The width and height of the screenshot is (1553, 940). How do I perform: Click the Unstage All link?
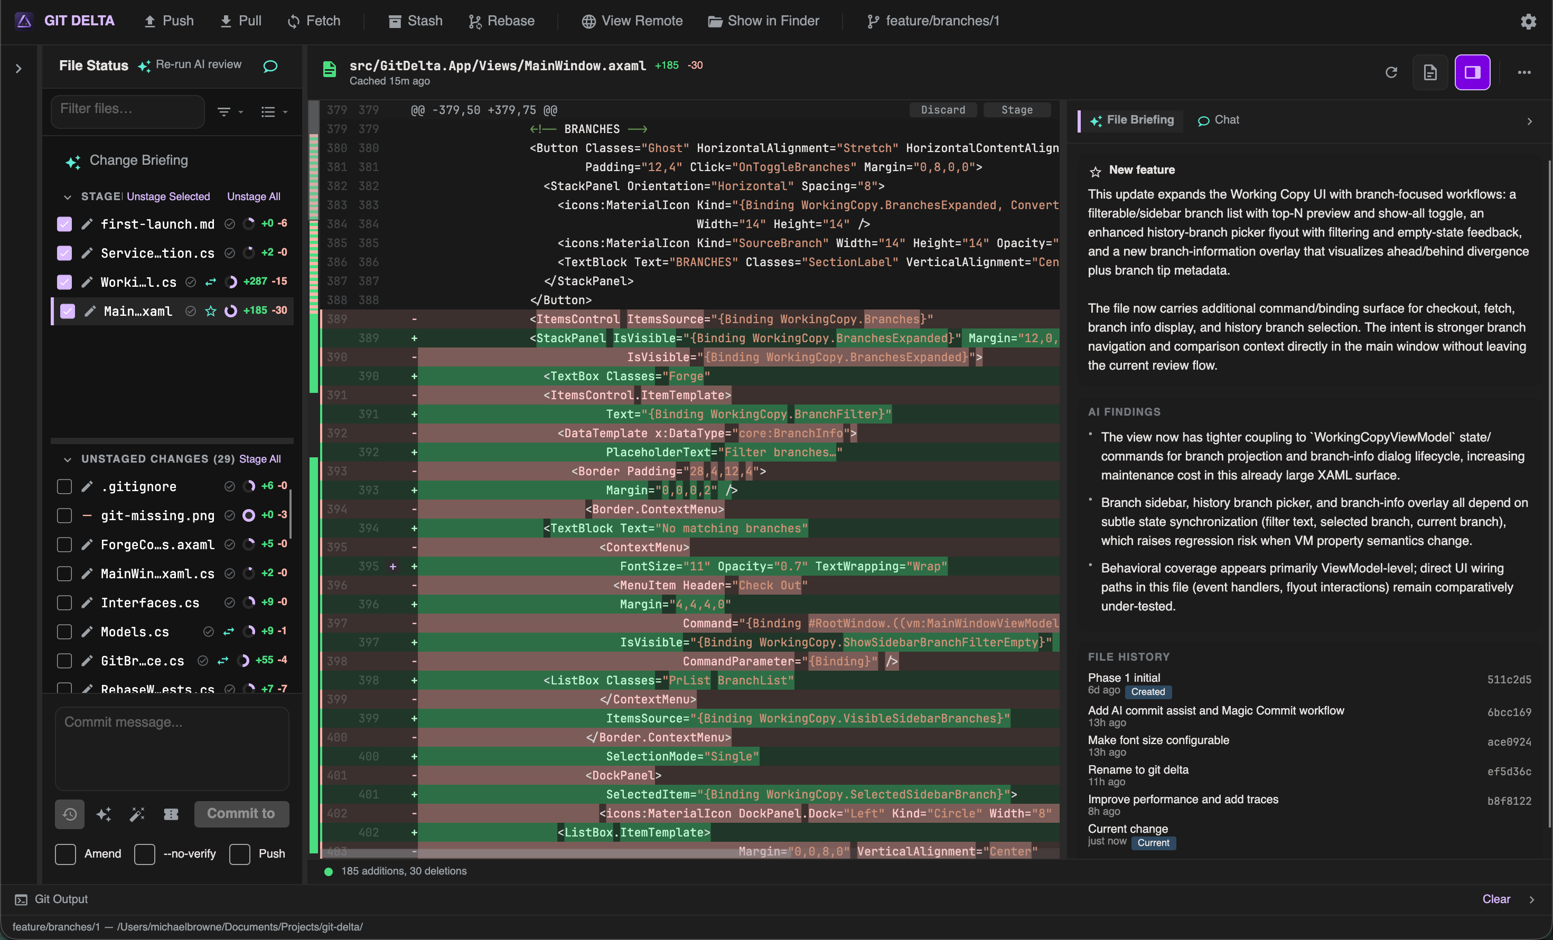254,197
